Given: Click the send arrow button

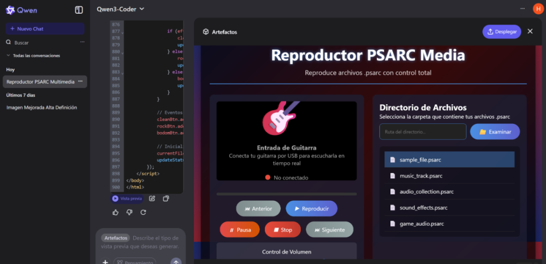Looking at the screenshot, I should point(176,262).
